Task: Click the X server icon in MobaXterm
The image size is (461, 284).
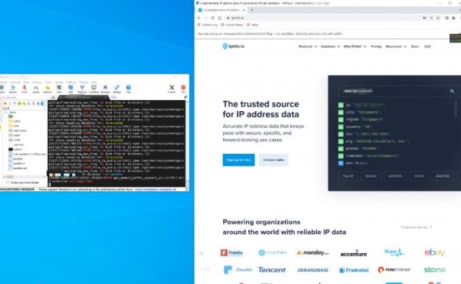Action: 172,89
